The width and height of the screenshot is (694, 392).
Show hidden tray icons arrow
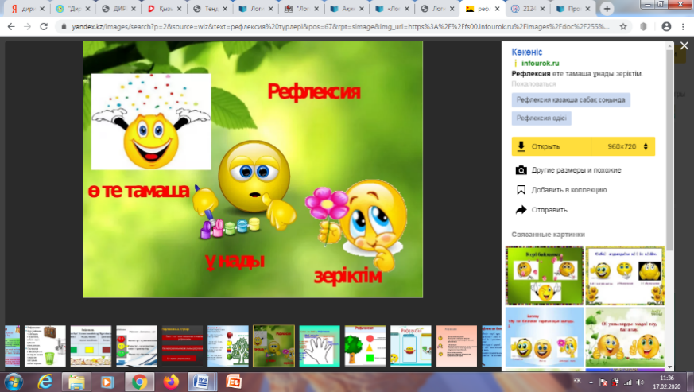click(x=591, y=382)
